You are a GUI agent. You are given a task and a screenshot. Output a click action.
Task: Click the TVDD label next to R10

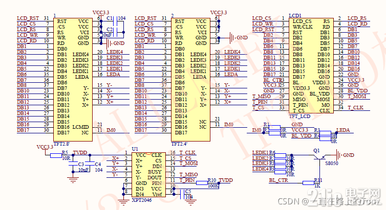(x=226, y=180)
